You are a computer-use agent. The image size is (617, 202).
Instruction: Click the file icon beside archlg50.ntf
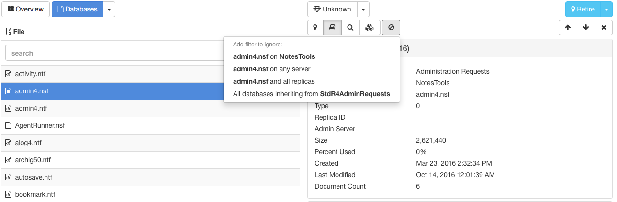coord(8,160)
